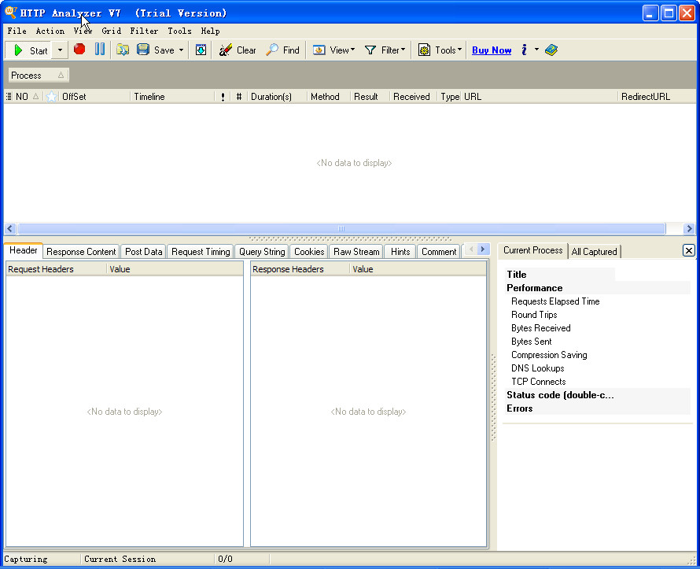The width and height of the screenshot is (700, 569).
Task: Click the exclamation mark column header
Action: 223,97
